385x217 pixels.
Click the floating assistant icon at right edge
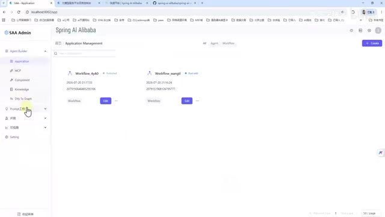(x=381, y=153)
